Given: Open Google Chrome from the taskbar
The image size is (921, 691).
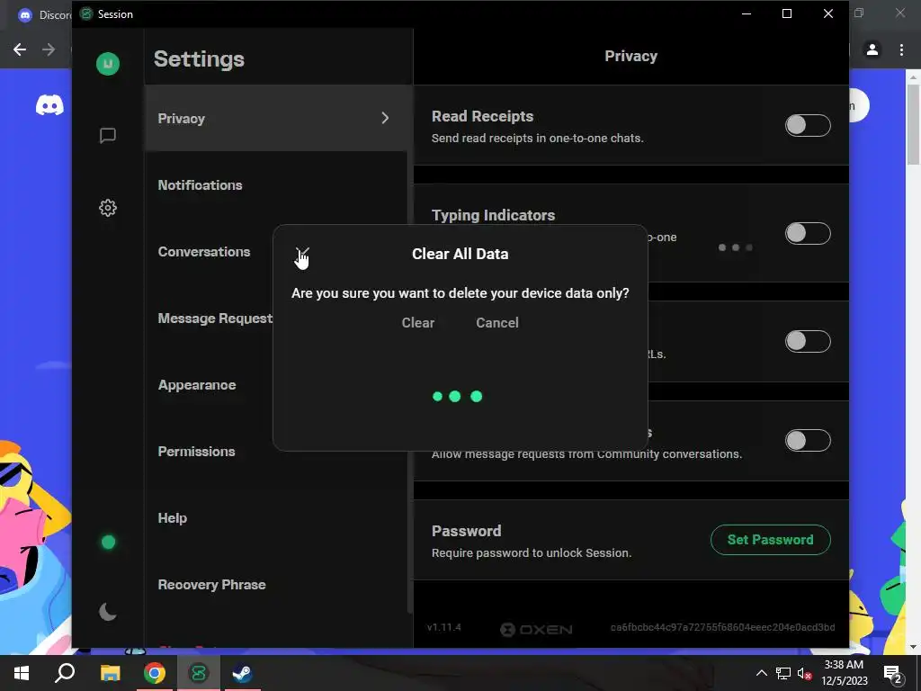Looking at the screenshot, I should pyautogui.click(x=155, y=673).
